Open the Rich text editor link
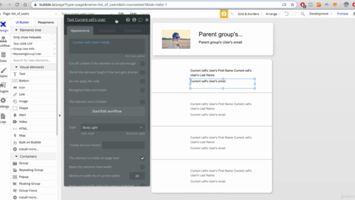This screenshot has height=200, width=355. click(135, 56)
